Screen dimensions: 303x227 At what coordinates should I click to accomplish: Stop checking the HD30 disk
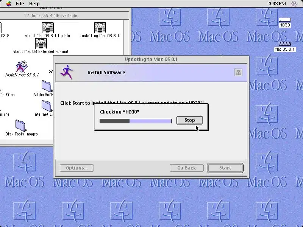[190, 120]
